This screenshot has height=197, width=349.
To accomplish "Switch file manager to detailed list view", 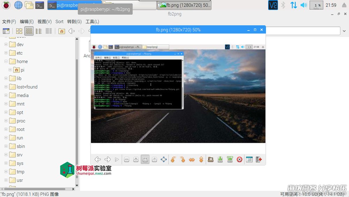I will (49, 31).
